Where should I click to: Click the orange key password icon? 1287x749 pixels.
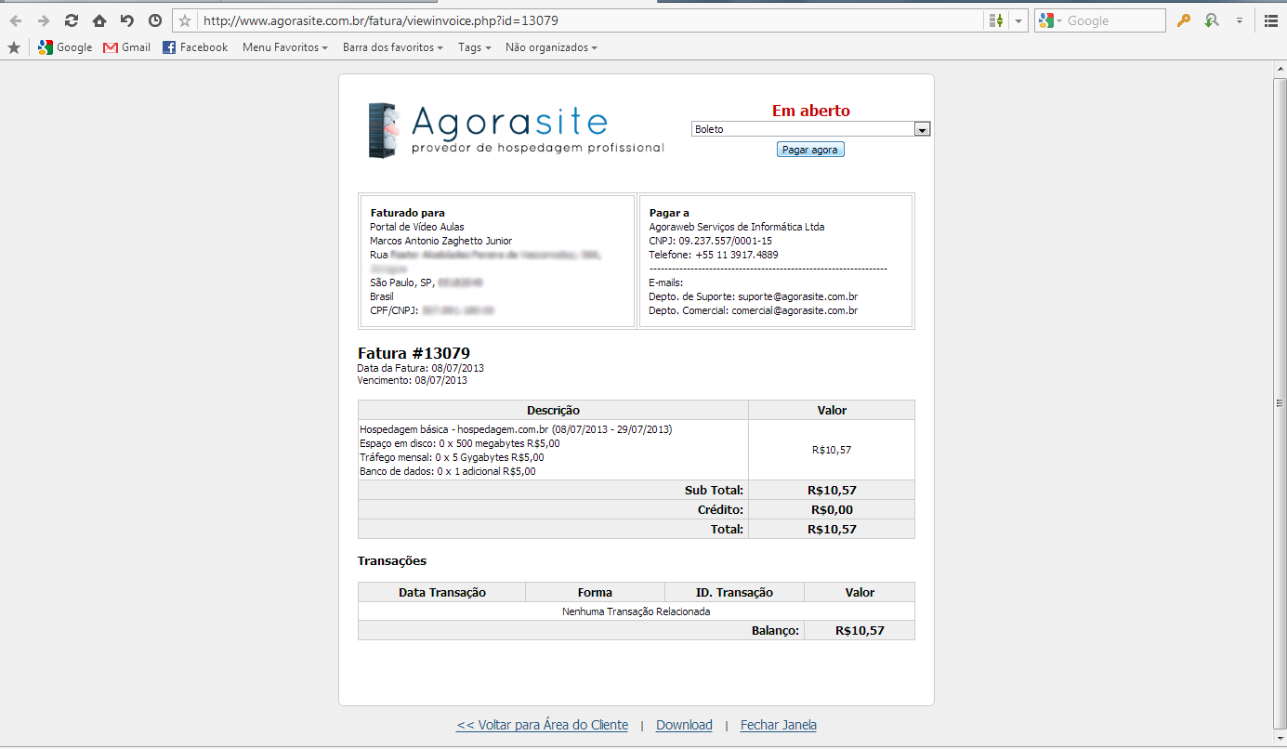pyautogui.click(x=1183, y=20)
